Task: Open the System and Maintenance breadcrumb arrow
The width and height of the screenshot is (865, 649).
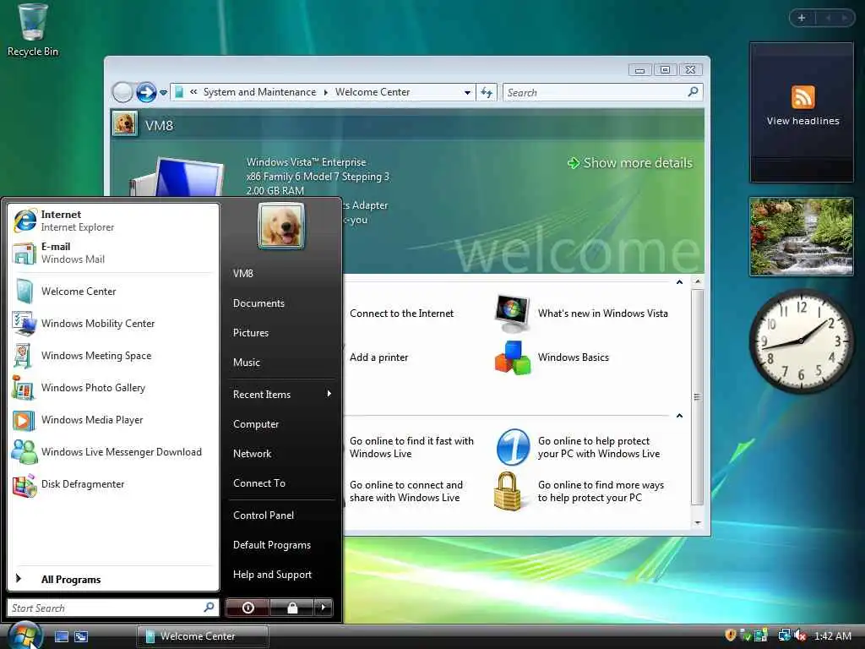Action: pyautogui.click(x=325, y=92)
